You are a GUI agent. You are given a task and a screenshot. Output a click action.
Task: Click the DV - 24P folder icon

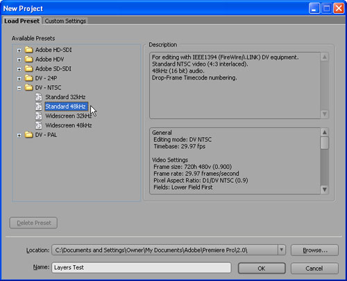click(29, 78)
